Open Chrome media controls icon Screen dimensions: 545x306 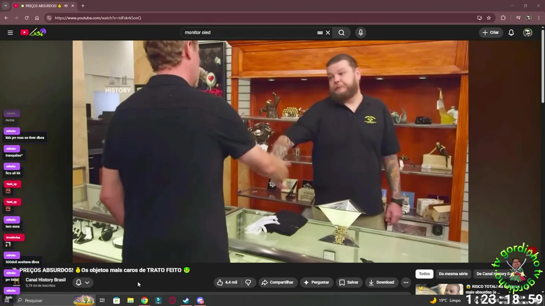tap(518, 18)
